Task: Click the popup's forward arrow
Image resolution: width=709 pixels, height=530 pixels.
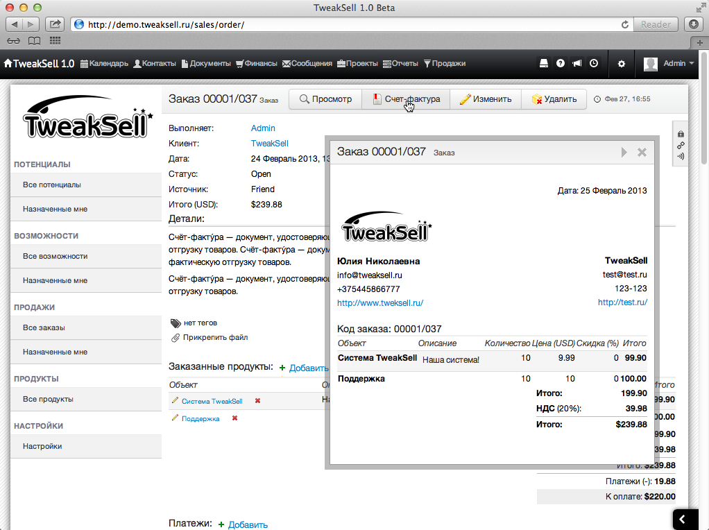Action: (624, 152)
